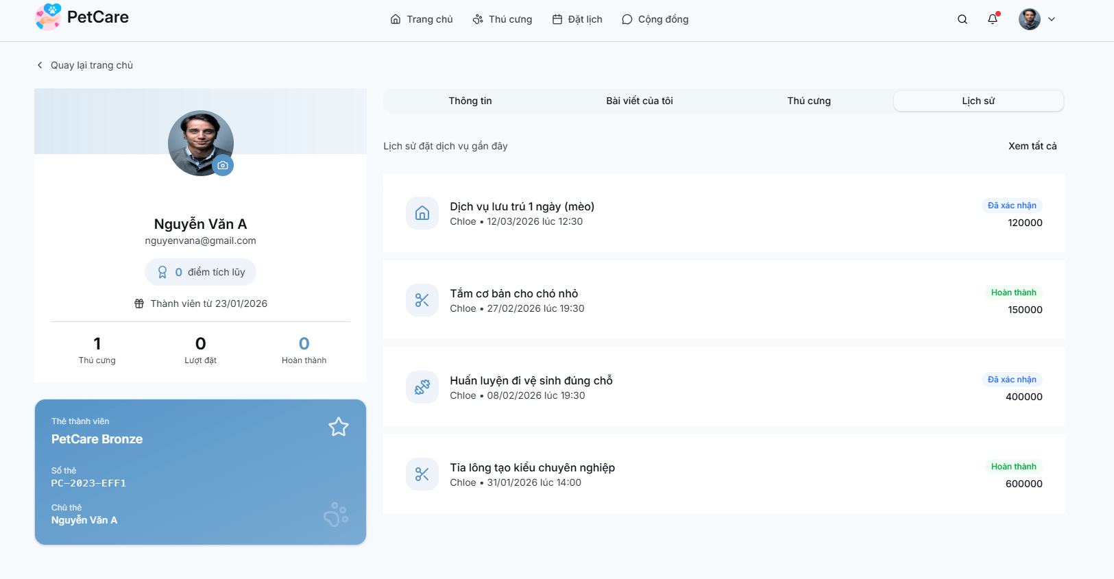Click card number PC-2023-EFF1
Image resolution: width=1114 pixels, height=579 pixels.
click(88, 483)
